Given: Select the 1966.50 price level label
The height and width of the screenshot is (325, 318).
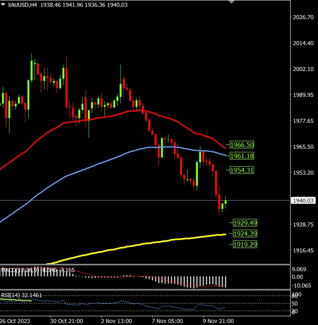Looking at the screenshot, I should pos(242,145).
